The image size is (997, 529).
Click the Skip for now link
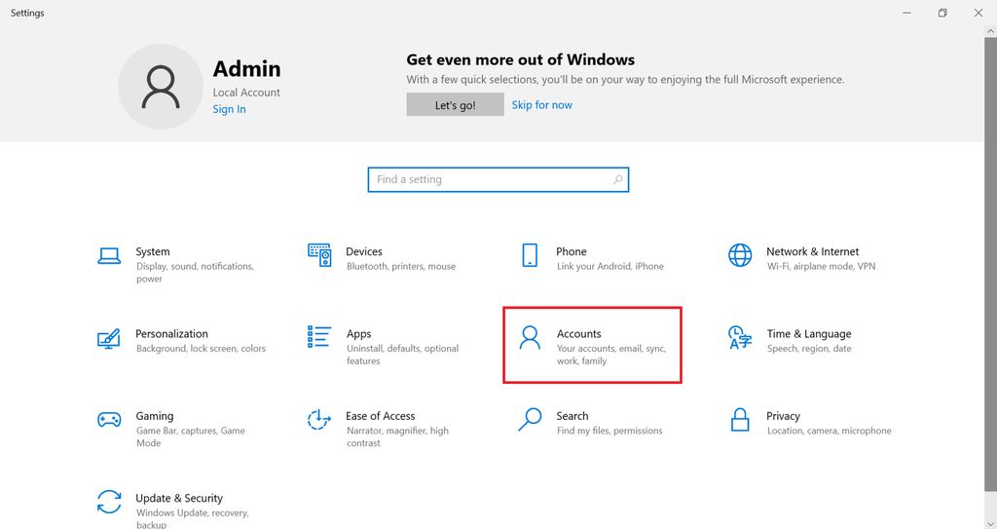pyautogui.click(x=541, y=105)
